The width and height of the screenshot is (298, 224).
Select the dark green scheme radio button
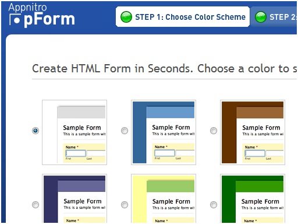214,205
